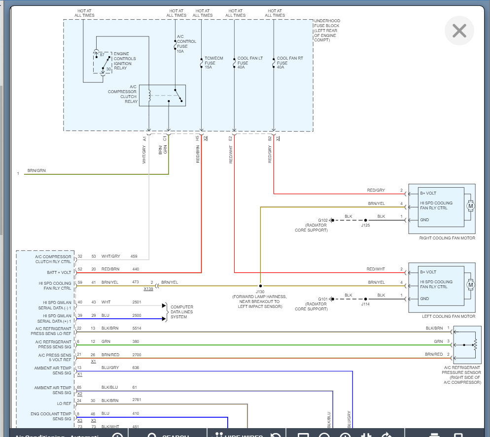The image size is (490, 437).
Task: Select the Right Cooling Fan Motor component
Action: pyautogui.click(x=441, y=205)
